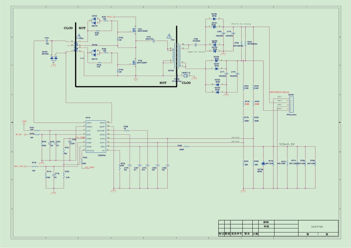The width and height of the screenshot is (351, 248).
Task: Select the warning triangle near T701
Action: click(x=169, y=36)
